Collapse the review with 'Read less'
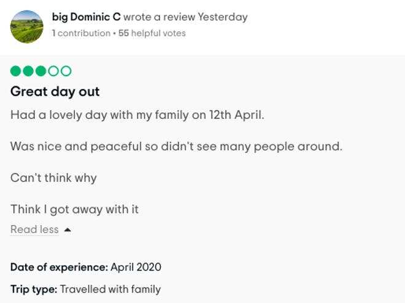Screen dimensions: 405x303 (34, 229)
